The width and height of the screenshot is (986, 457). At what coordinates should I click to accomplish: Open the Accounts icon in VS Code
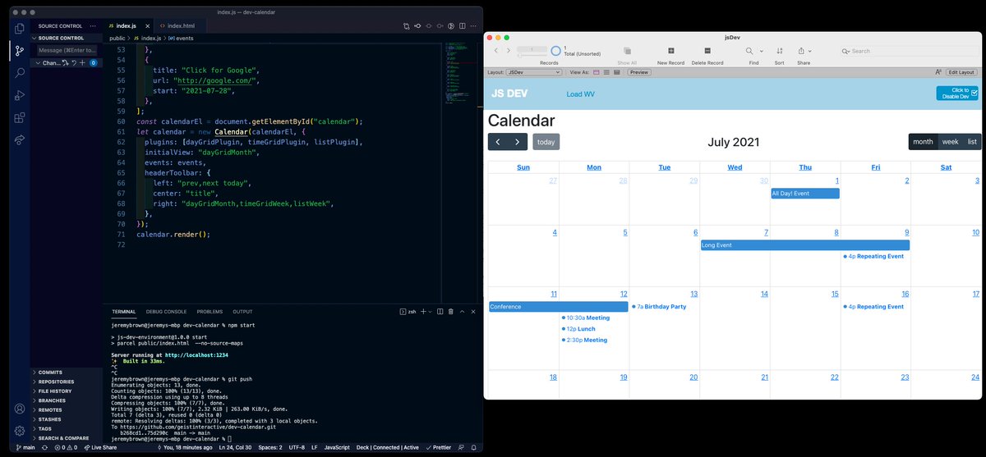[19, 409]
